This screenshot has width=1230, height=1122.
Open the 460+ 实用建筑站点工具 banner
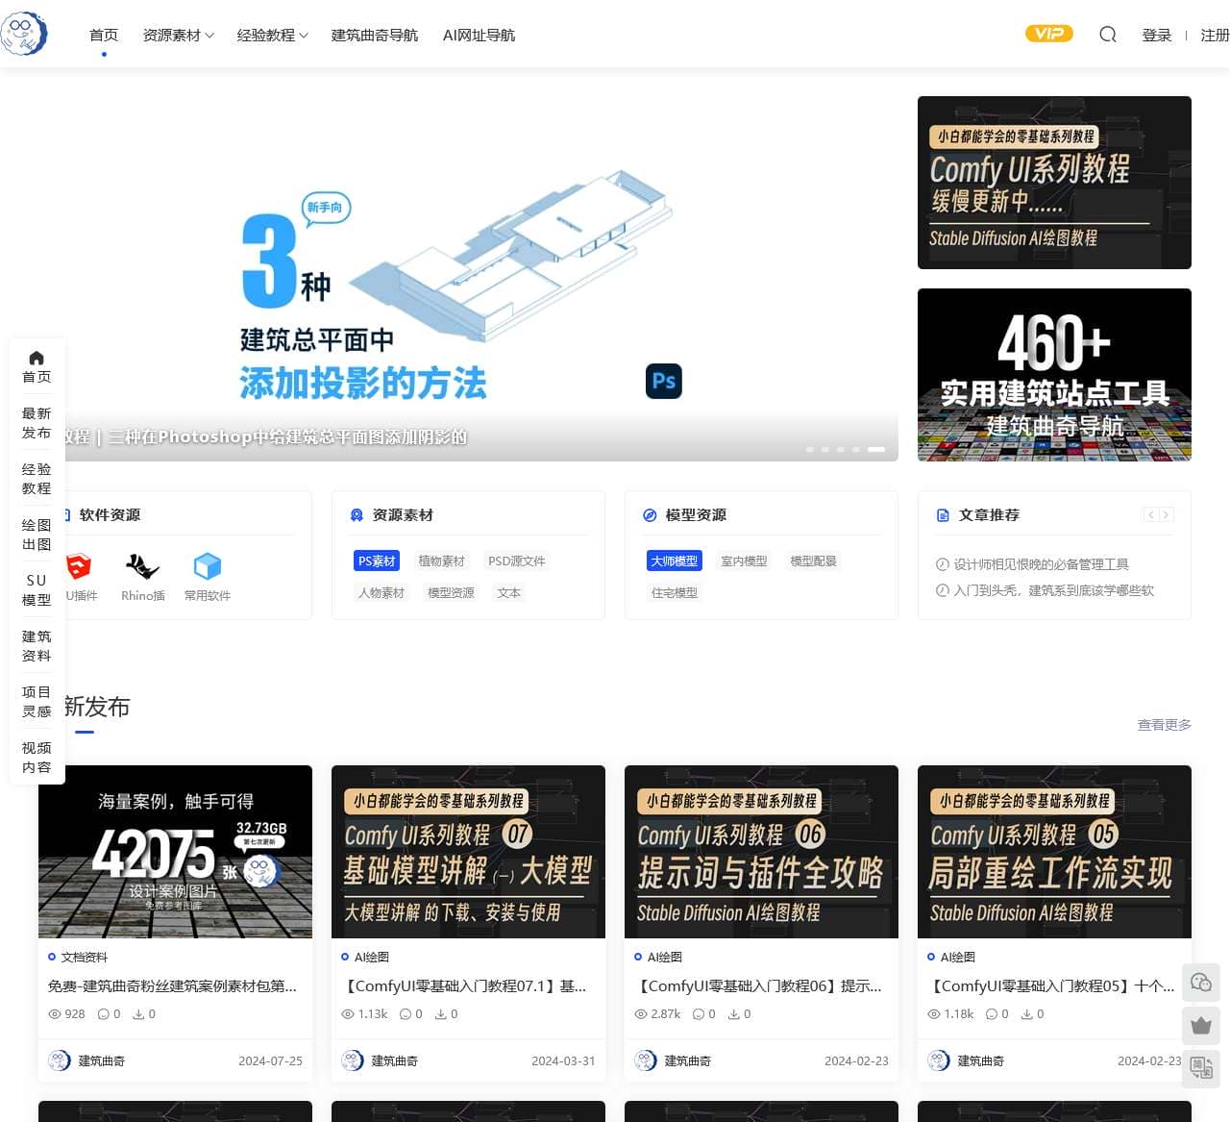[1054, 375]
